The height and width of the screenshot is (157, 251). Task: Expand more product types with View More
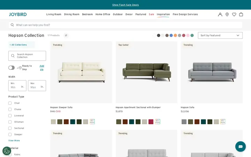[14, 141]
